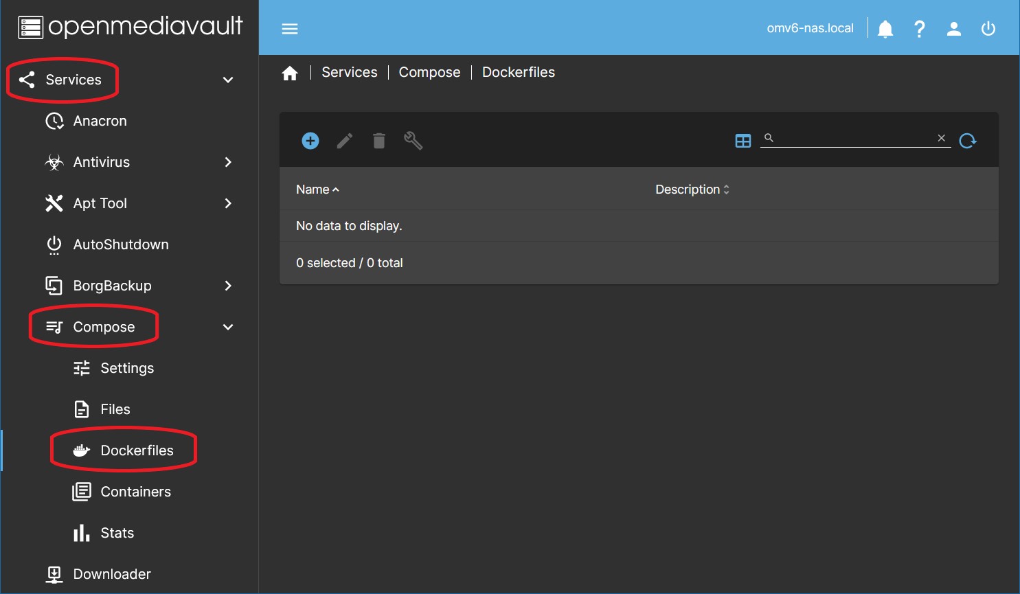Expand the BorgBackup submenu
This screenshot has height=594, width=1020.
coord(228,286)
